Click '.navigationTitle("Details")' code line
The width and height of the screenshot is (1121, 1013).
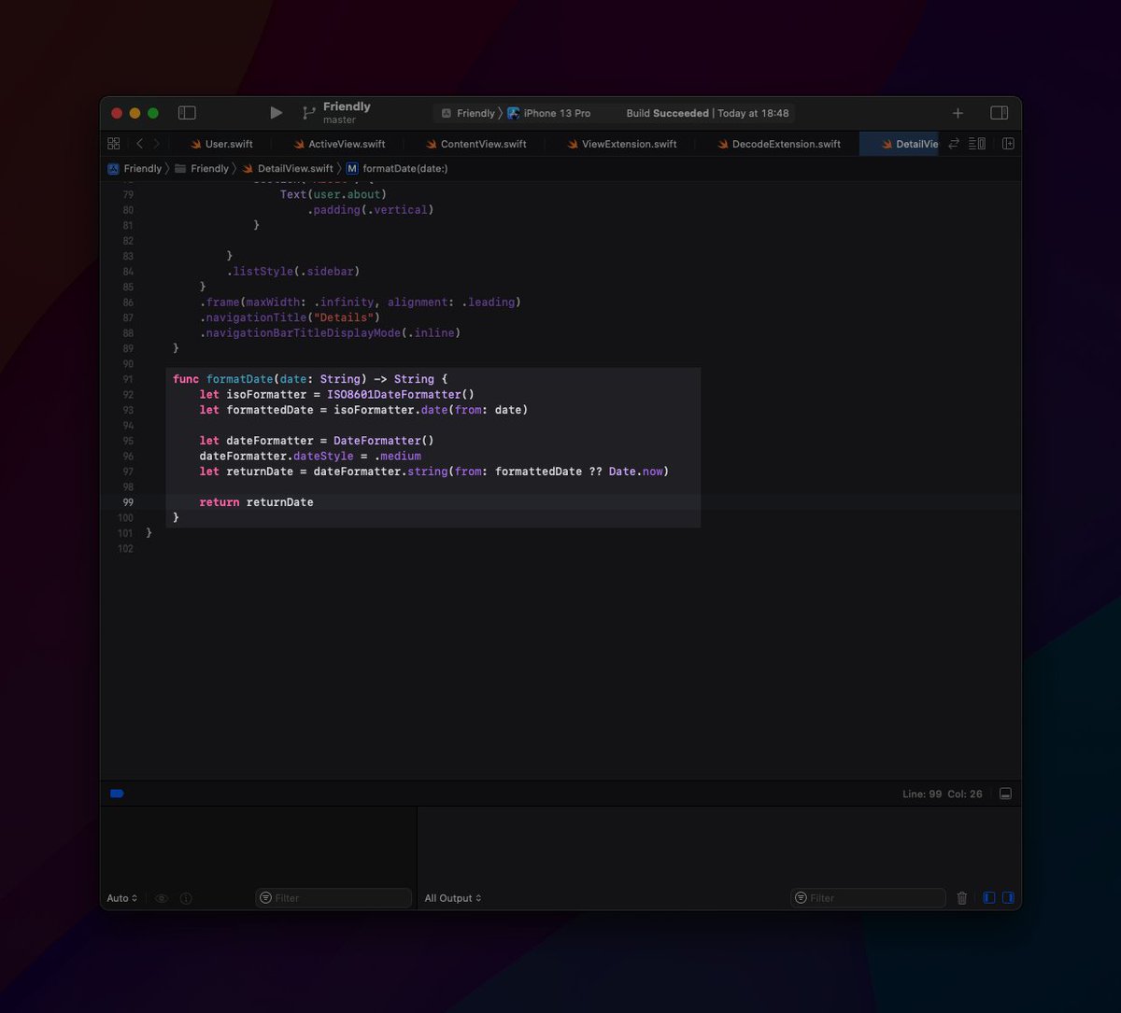(x=290, y=317)
